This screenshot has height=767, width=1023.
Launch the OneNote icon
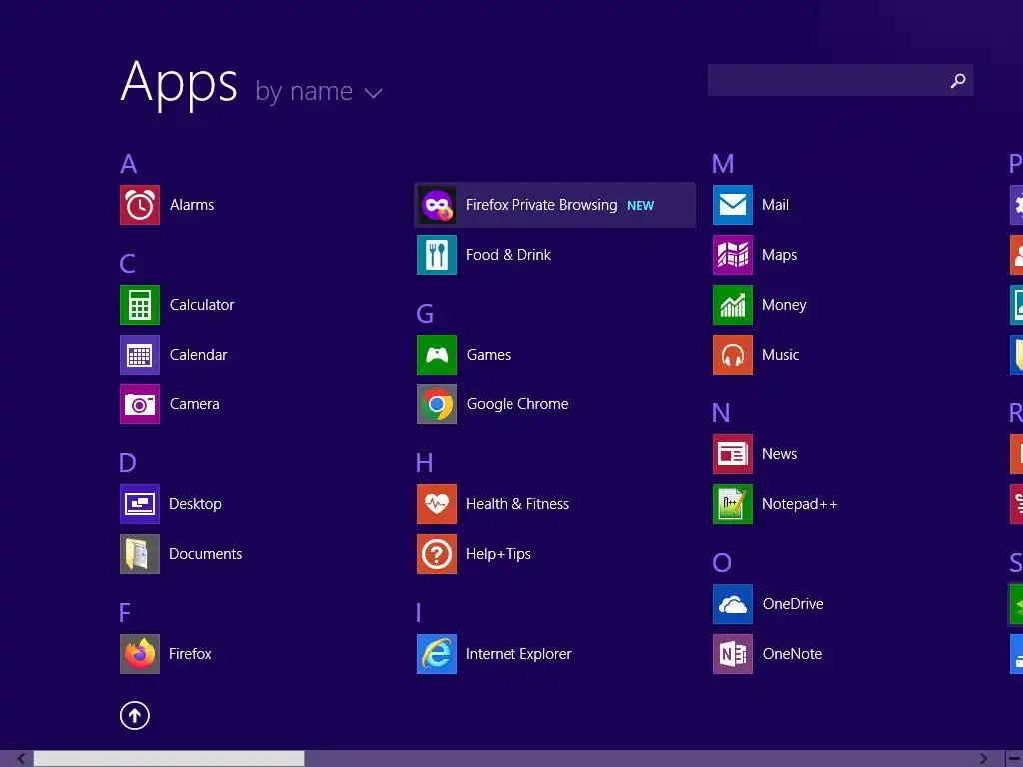coord(733,654)
